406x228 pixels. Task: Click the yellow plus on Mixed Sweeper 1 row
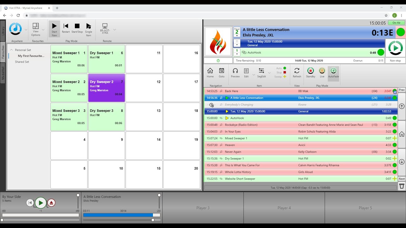coord(395,138)
